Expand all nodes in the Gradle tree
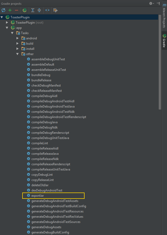 33,10
